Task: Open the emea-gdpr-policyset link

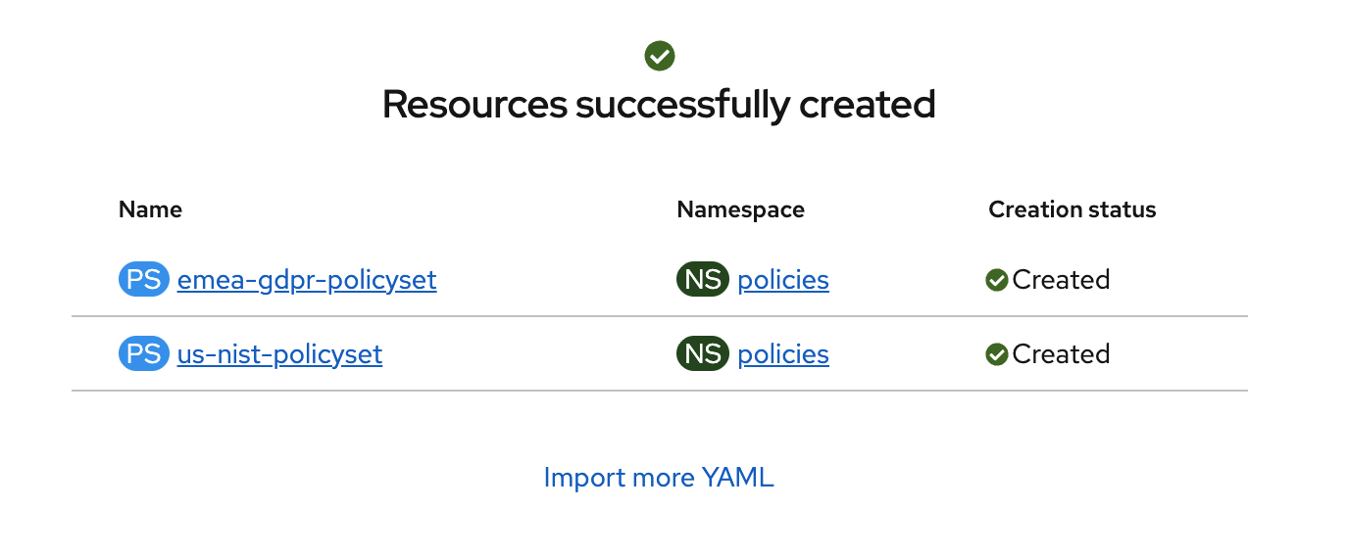Action: pos(307,280)
